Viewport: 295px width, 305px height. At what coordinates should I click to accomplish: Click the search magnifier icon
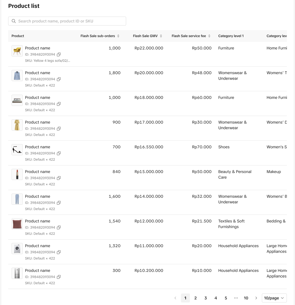14,21
